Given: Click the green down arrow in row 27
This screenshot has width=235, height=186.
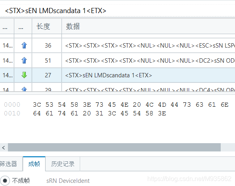Looking at the screenshot, I should tap(24, 75).
